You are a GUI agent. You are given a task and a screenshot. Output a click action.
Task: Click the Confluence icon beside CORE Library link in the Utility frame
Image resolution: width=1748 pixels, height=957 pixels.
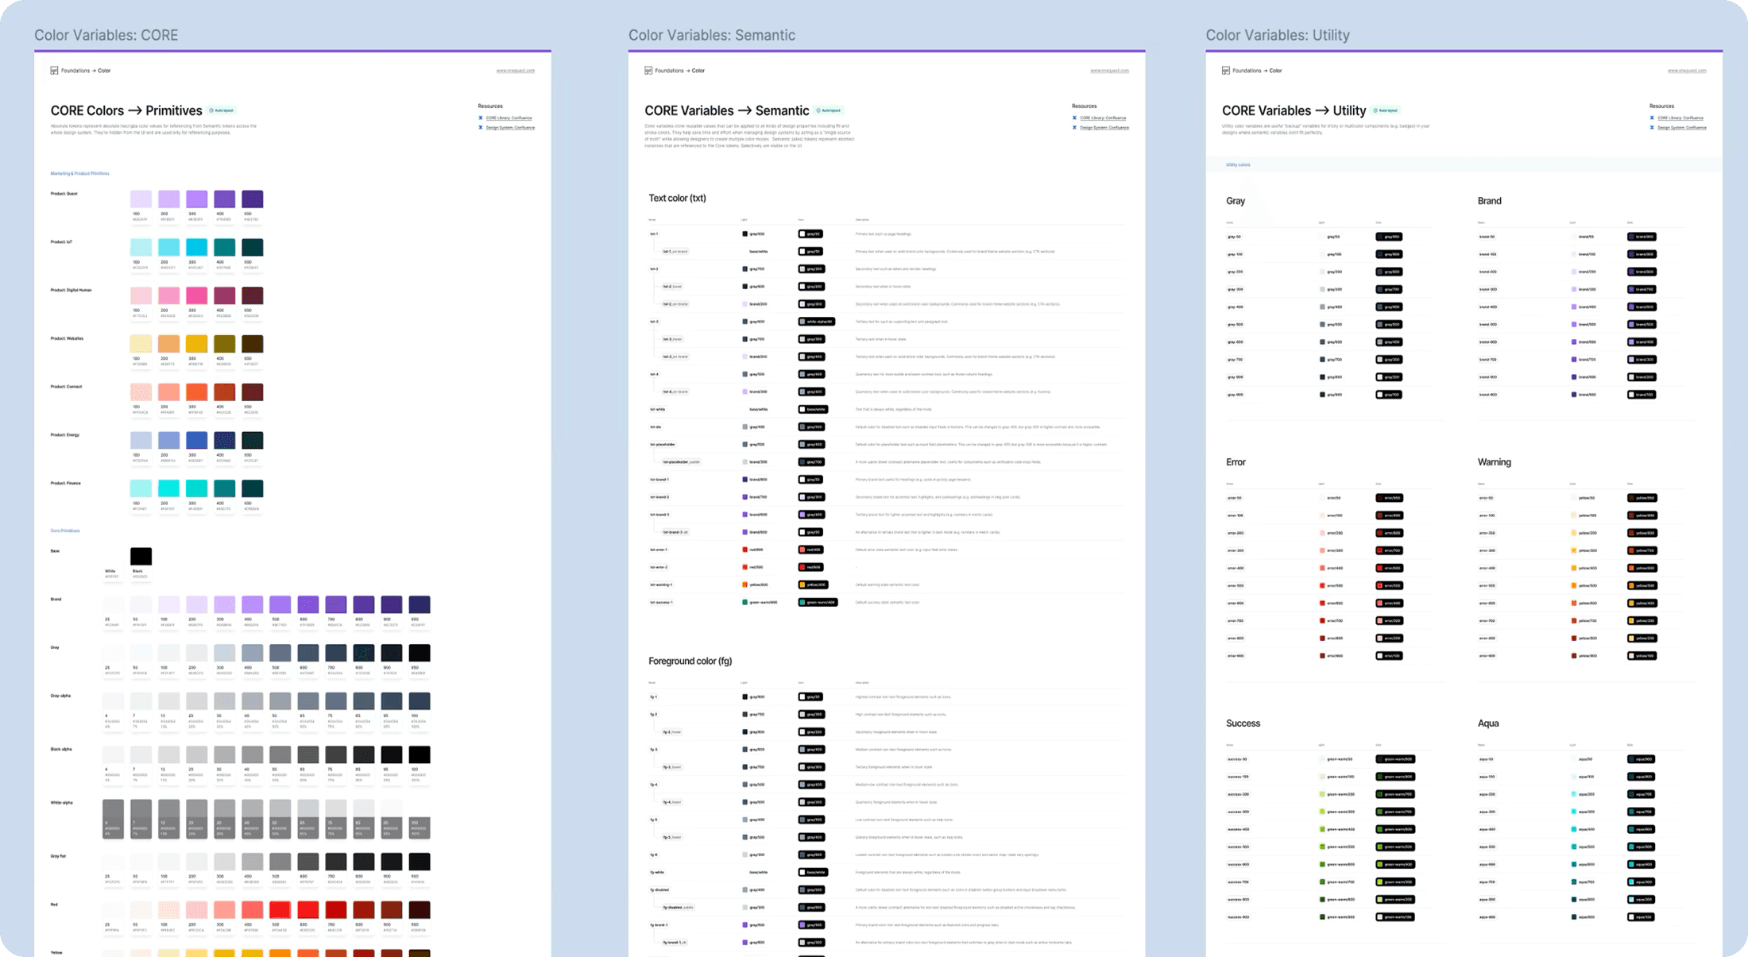1652,118
